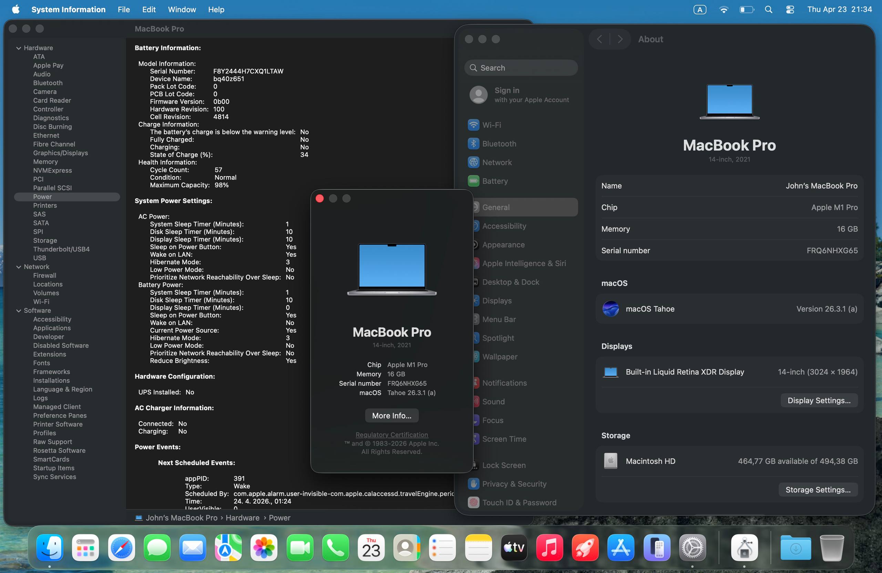Click the Settings Search field
This screenshot has width=882, height=573.
[x=521, y=68]
